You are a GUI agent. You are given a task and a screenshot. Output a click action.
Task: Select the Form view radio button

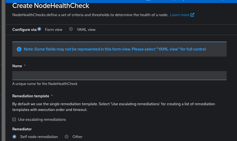point(39,29)
